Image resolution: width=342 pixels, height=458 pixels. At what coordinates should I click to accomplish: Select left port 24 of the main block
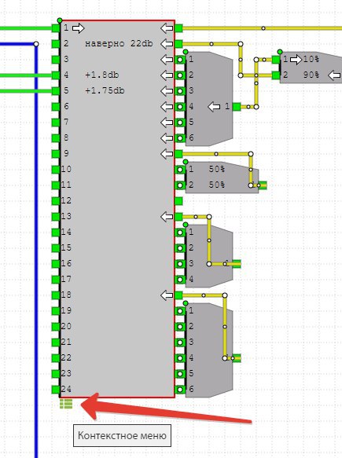[56, 390]
